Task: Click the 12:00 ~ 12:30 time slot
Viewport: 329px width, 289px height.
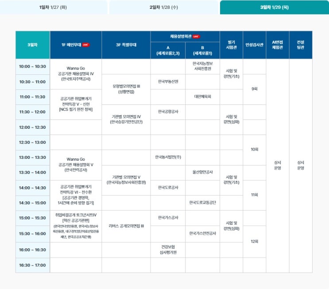Action: (x=32, y=127)
